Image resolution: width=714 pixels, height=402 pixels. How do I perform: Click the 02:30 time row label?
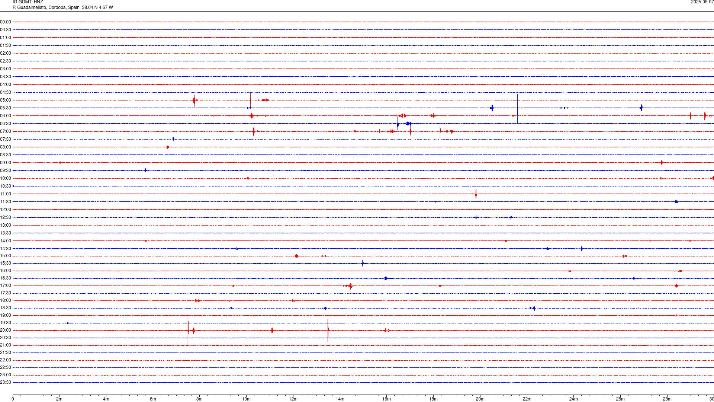pos(6,61)
